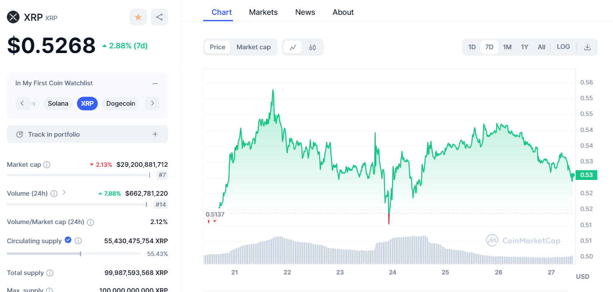Click the 55.43% circulating supply percentage
The image size is (613, 292).
158,254
